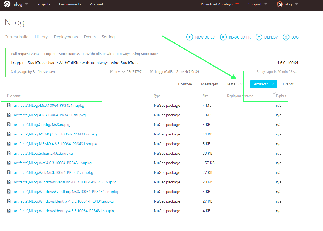Click the NEW BUILD button label

coord(205,37)
